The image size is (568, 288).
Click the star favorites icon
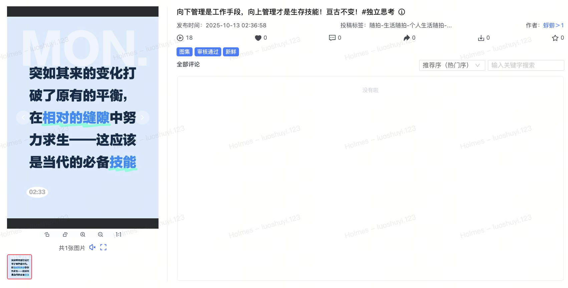(x=555, y=38)
